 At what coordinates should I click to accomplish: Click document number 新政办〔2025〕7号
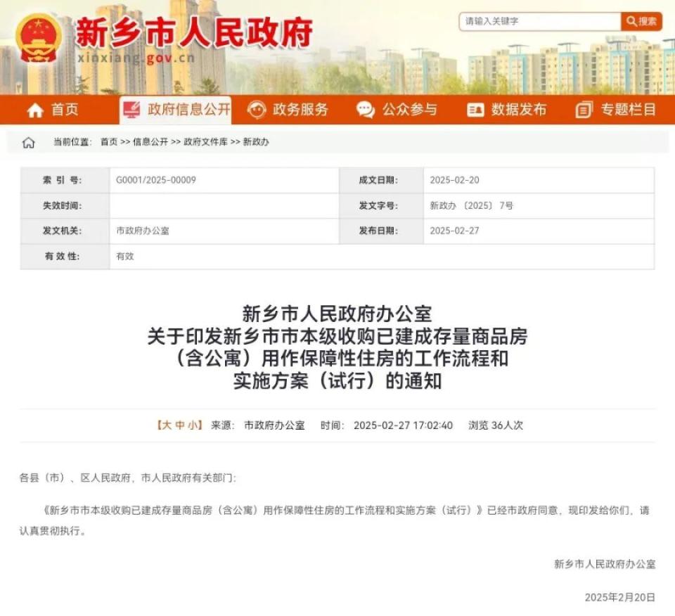coord(471,205)
